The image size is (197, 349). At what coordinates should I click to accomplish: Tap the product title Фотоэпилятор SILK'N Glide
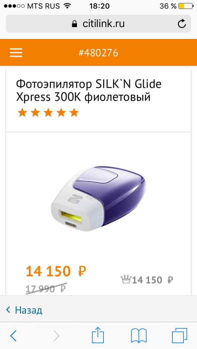click(x=89, y=91)
